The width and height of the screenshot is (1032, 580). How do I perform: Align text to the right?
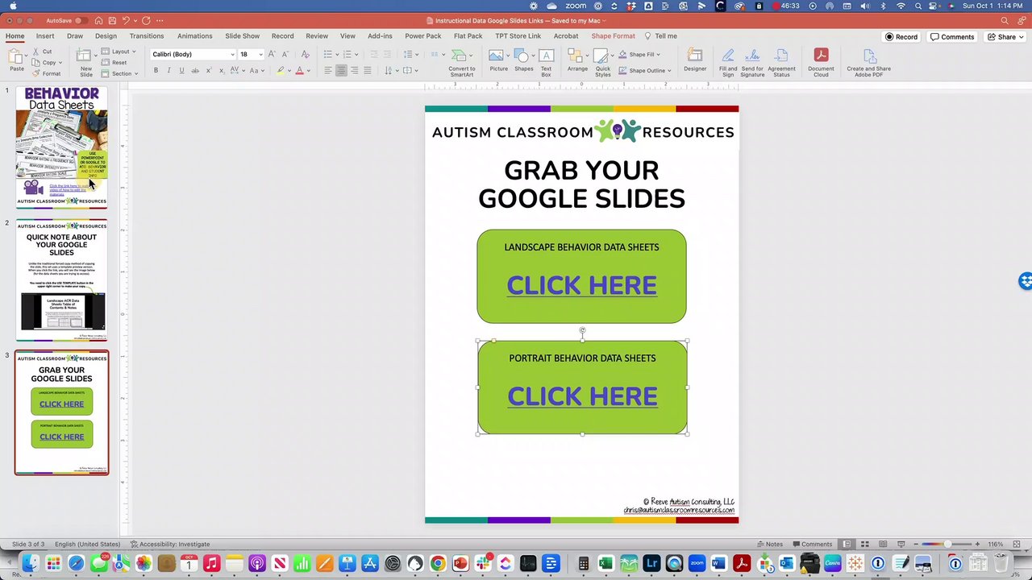pyautogui.click(x=354, y=70)
